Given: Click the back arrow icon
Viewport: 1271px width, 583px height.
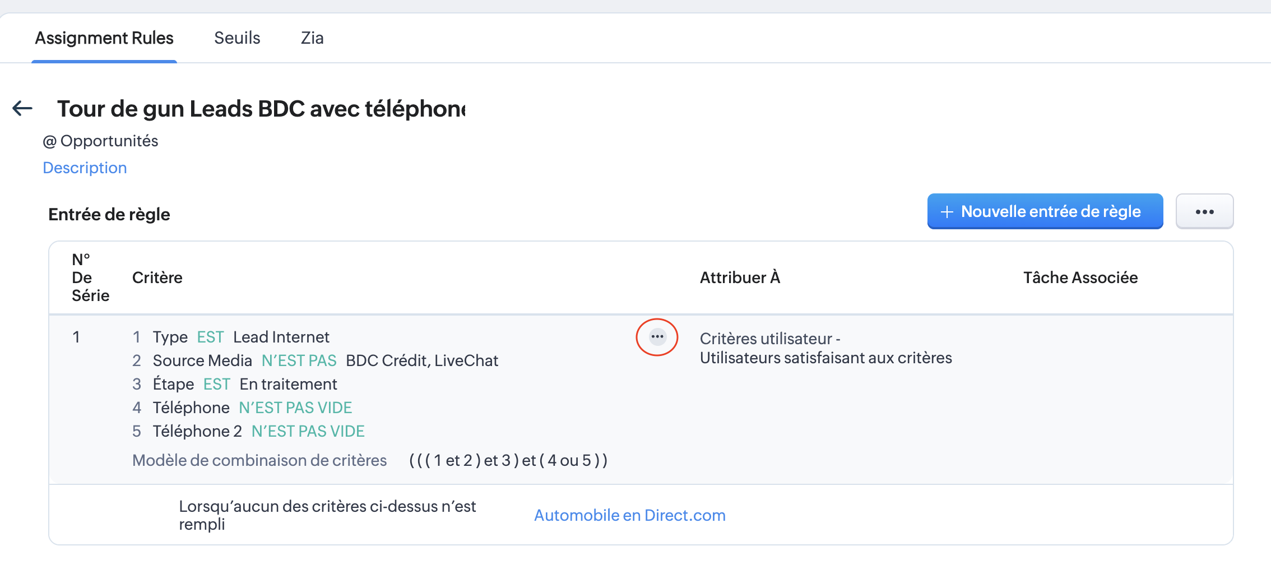Looking at the screenshot, I should (22, 108).
